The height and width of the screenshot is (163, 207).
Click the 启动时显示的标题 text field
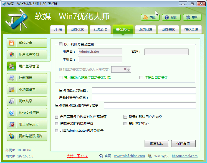(144, 90)
